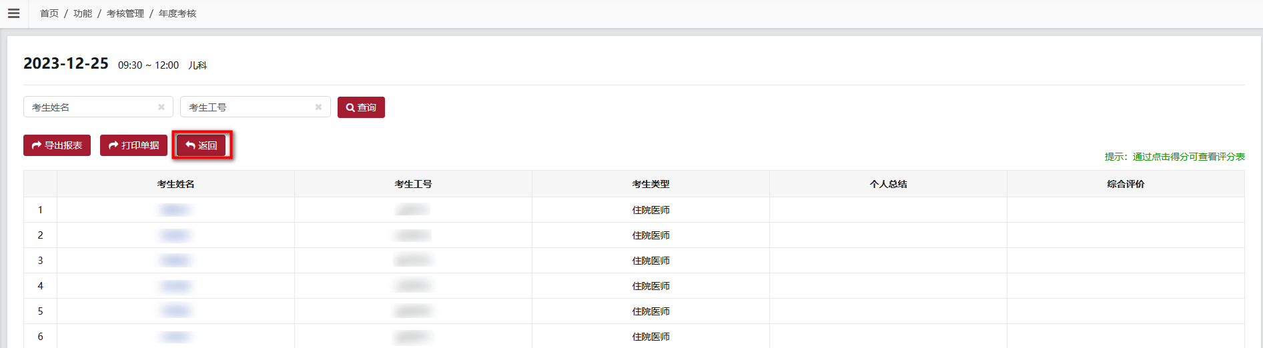1263x348 pixels.
Task: Click the 2023-12-25 date heading
Action: pos(66,63)
